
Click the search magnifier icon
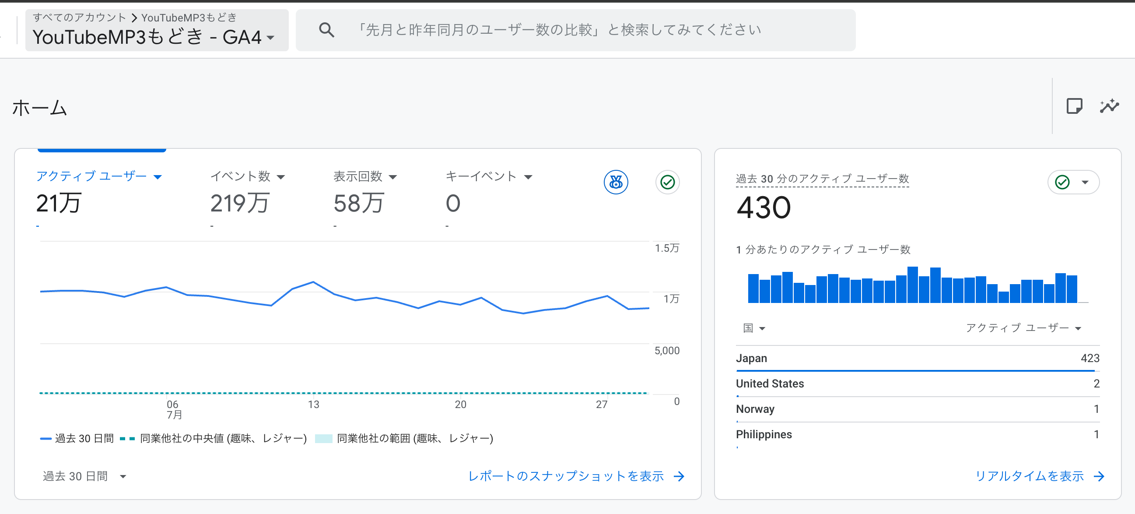point(326,30)
